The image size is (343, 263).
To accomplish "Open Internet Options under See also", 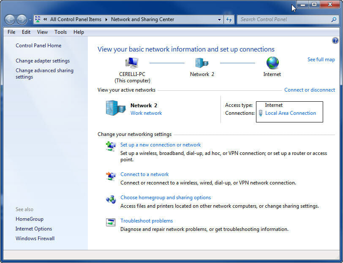I will pos(34,229).
